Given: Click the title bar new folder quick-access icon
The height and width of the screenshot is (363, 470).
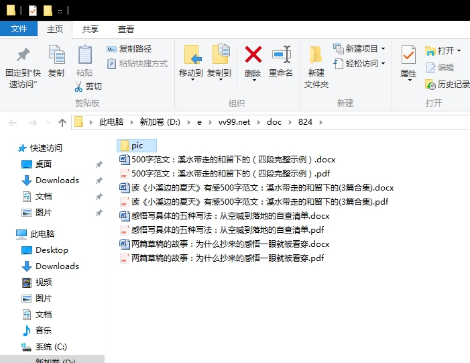Looking at the screenshot, I should pyautogui.click(x=48, y=11).
